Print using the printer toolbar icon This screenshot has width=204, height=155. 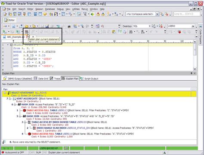pyautogui.click(x=69, y=26)
